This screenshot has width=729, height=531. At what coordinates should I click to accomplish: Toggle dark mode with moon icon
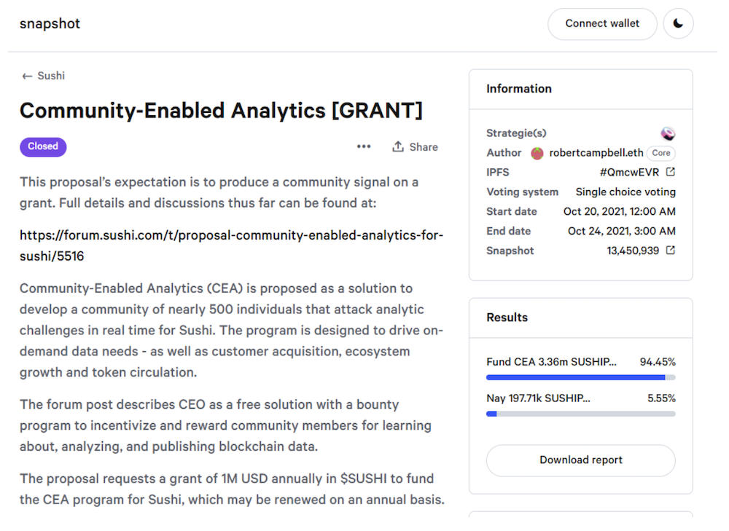click(678, 24)
